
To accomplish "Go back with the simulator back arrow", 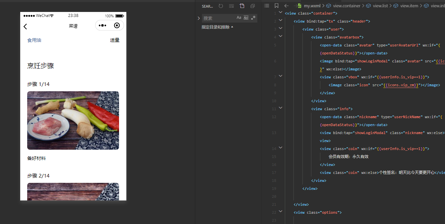I will (x=25, y=26).
